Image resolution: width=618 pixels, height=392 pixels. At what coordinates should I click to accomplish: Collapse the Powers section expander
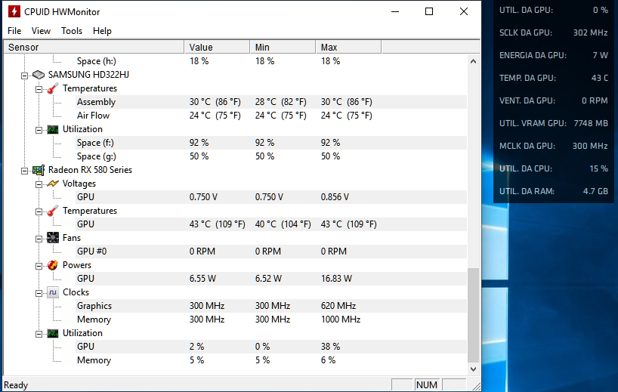[x=39, y=265]
